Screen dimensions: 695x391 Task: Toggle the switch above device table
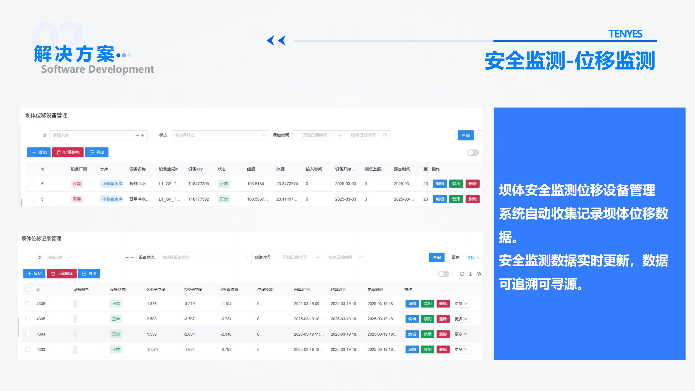[x=473, y=152]
